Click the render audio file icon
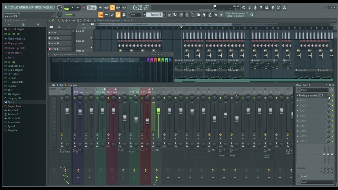338x190 pixels. coord(273,8)
